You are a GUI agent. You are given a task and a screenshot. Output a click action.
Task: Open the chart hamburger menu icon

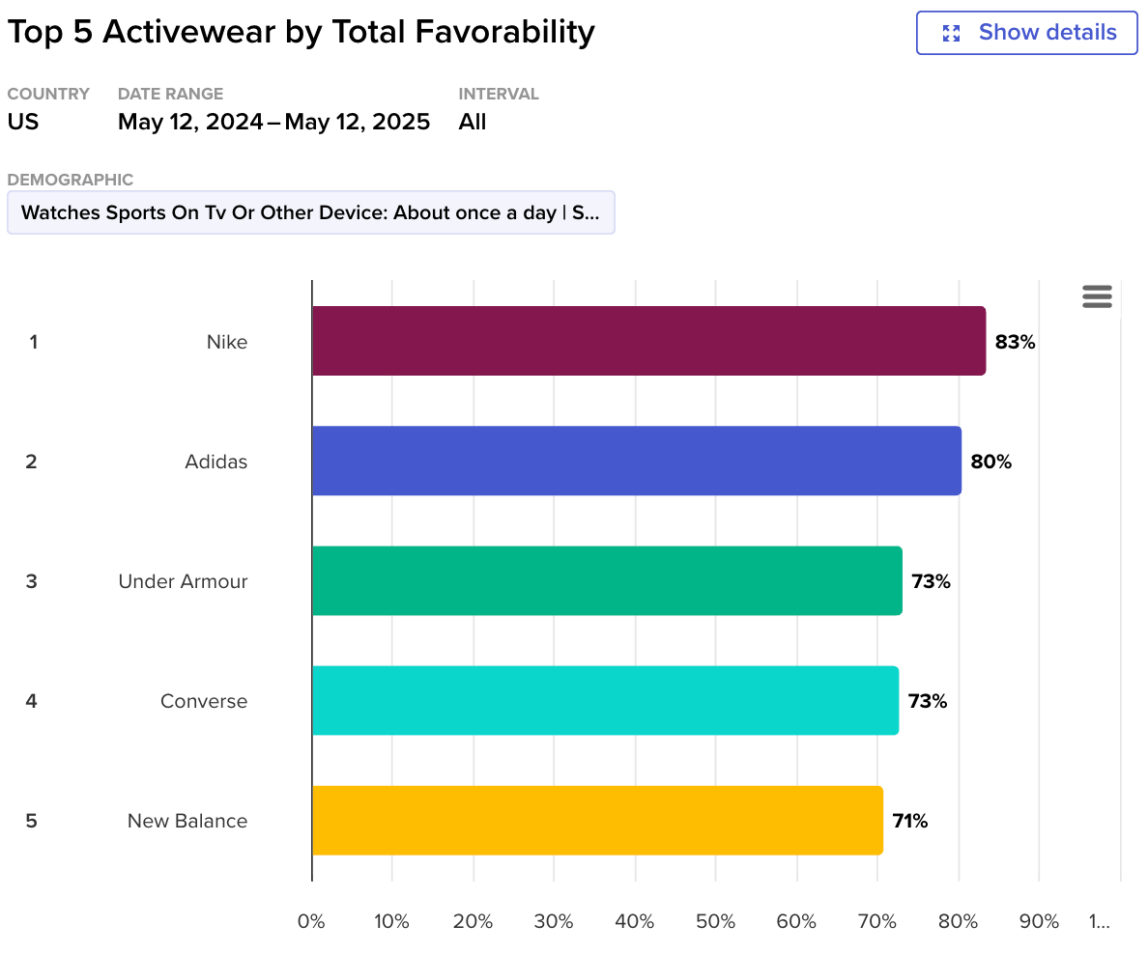[1097, 296]
